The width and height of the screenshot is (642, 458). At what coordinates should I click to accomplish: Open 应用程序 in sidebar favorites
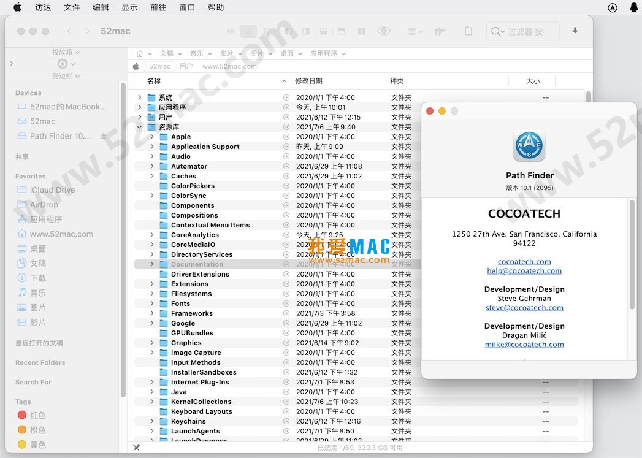pyautogui.click(x=40, y=219)
